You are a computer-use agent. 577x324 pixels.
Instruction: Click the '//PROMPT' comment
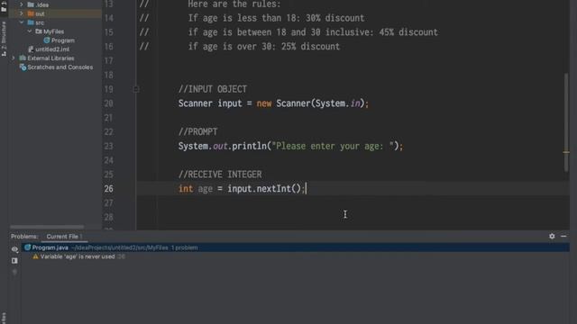197,132
